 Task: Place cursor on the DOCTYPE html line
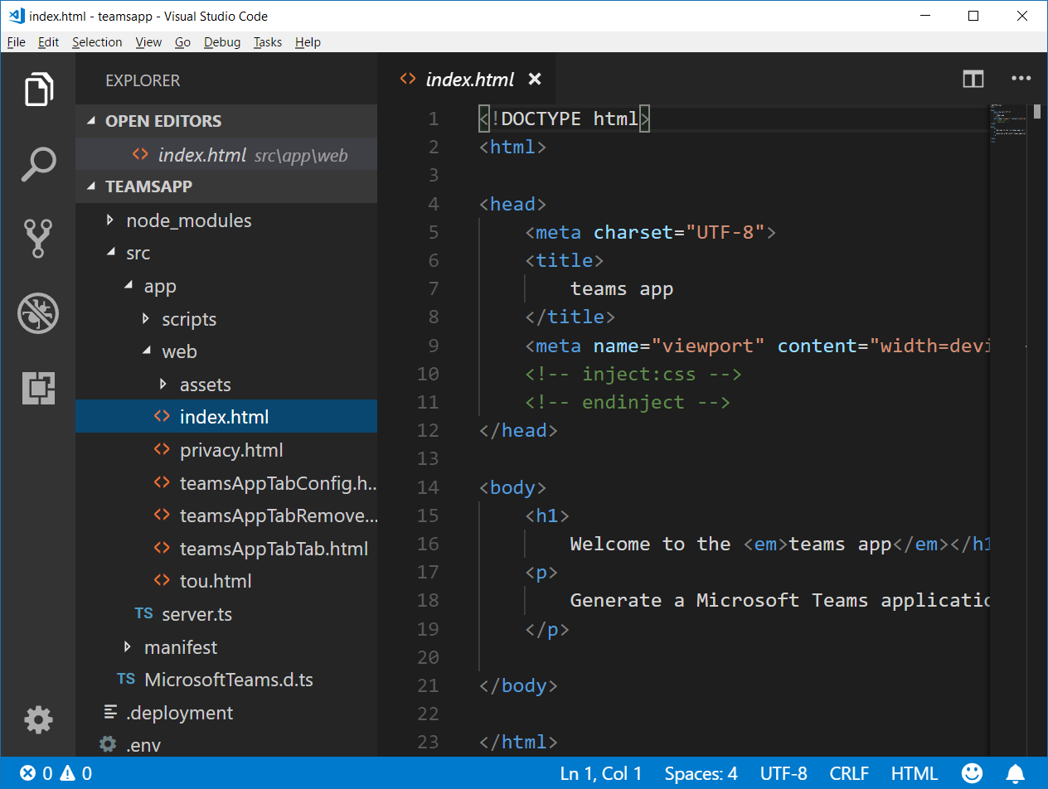tap(564, 119)
